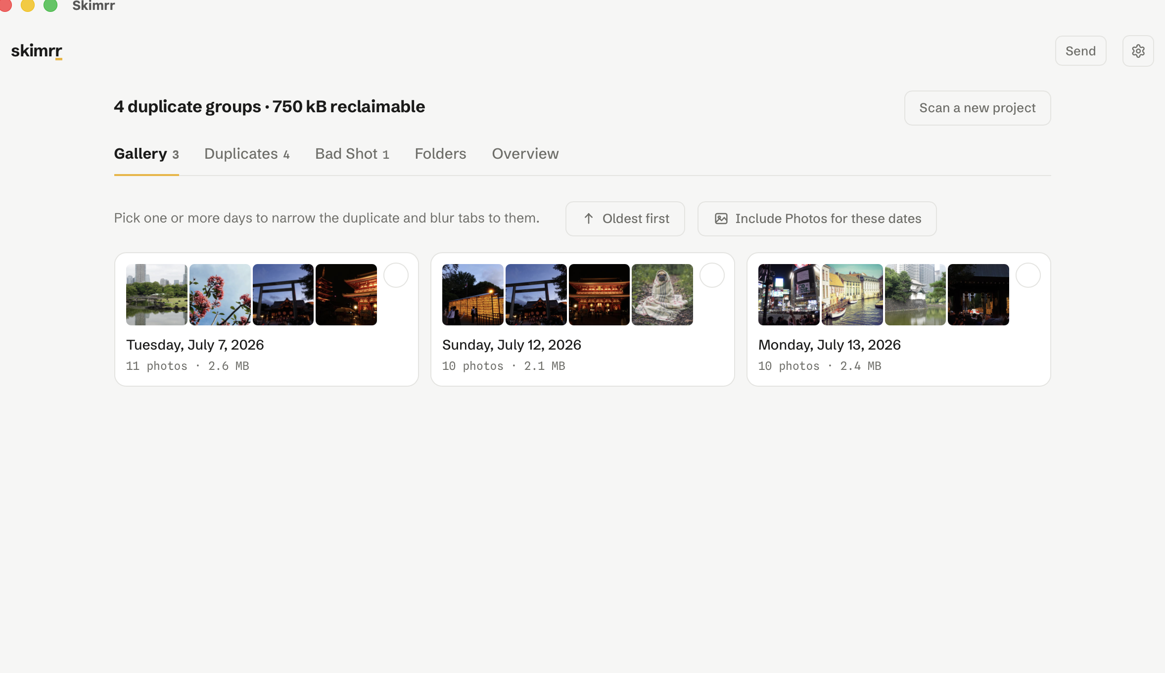This screenshot has height=673, width=1165.
Task: Click Include Photos for these dates
Action: click(817, 219)
